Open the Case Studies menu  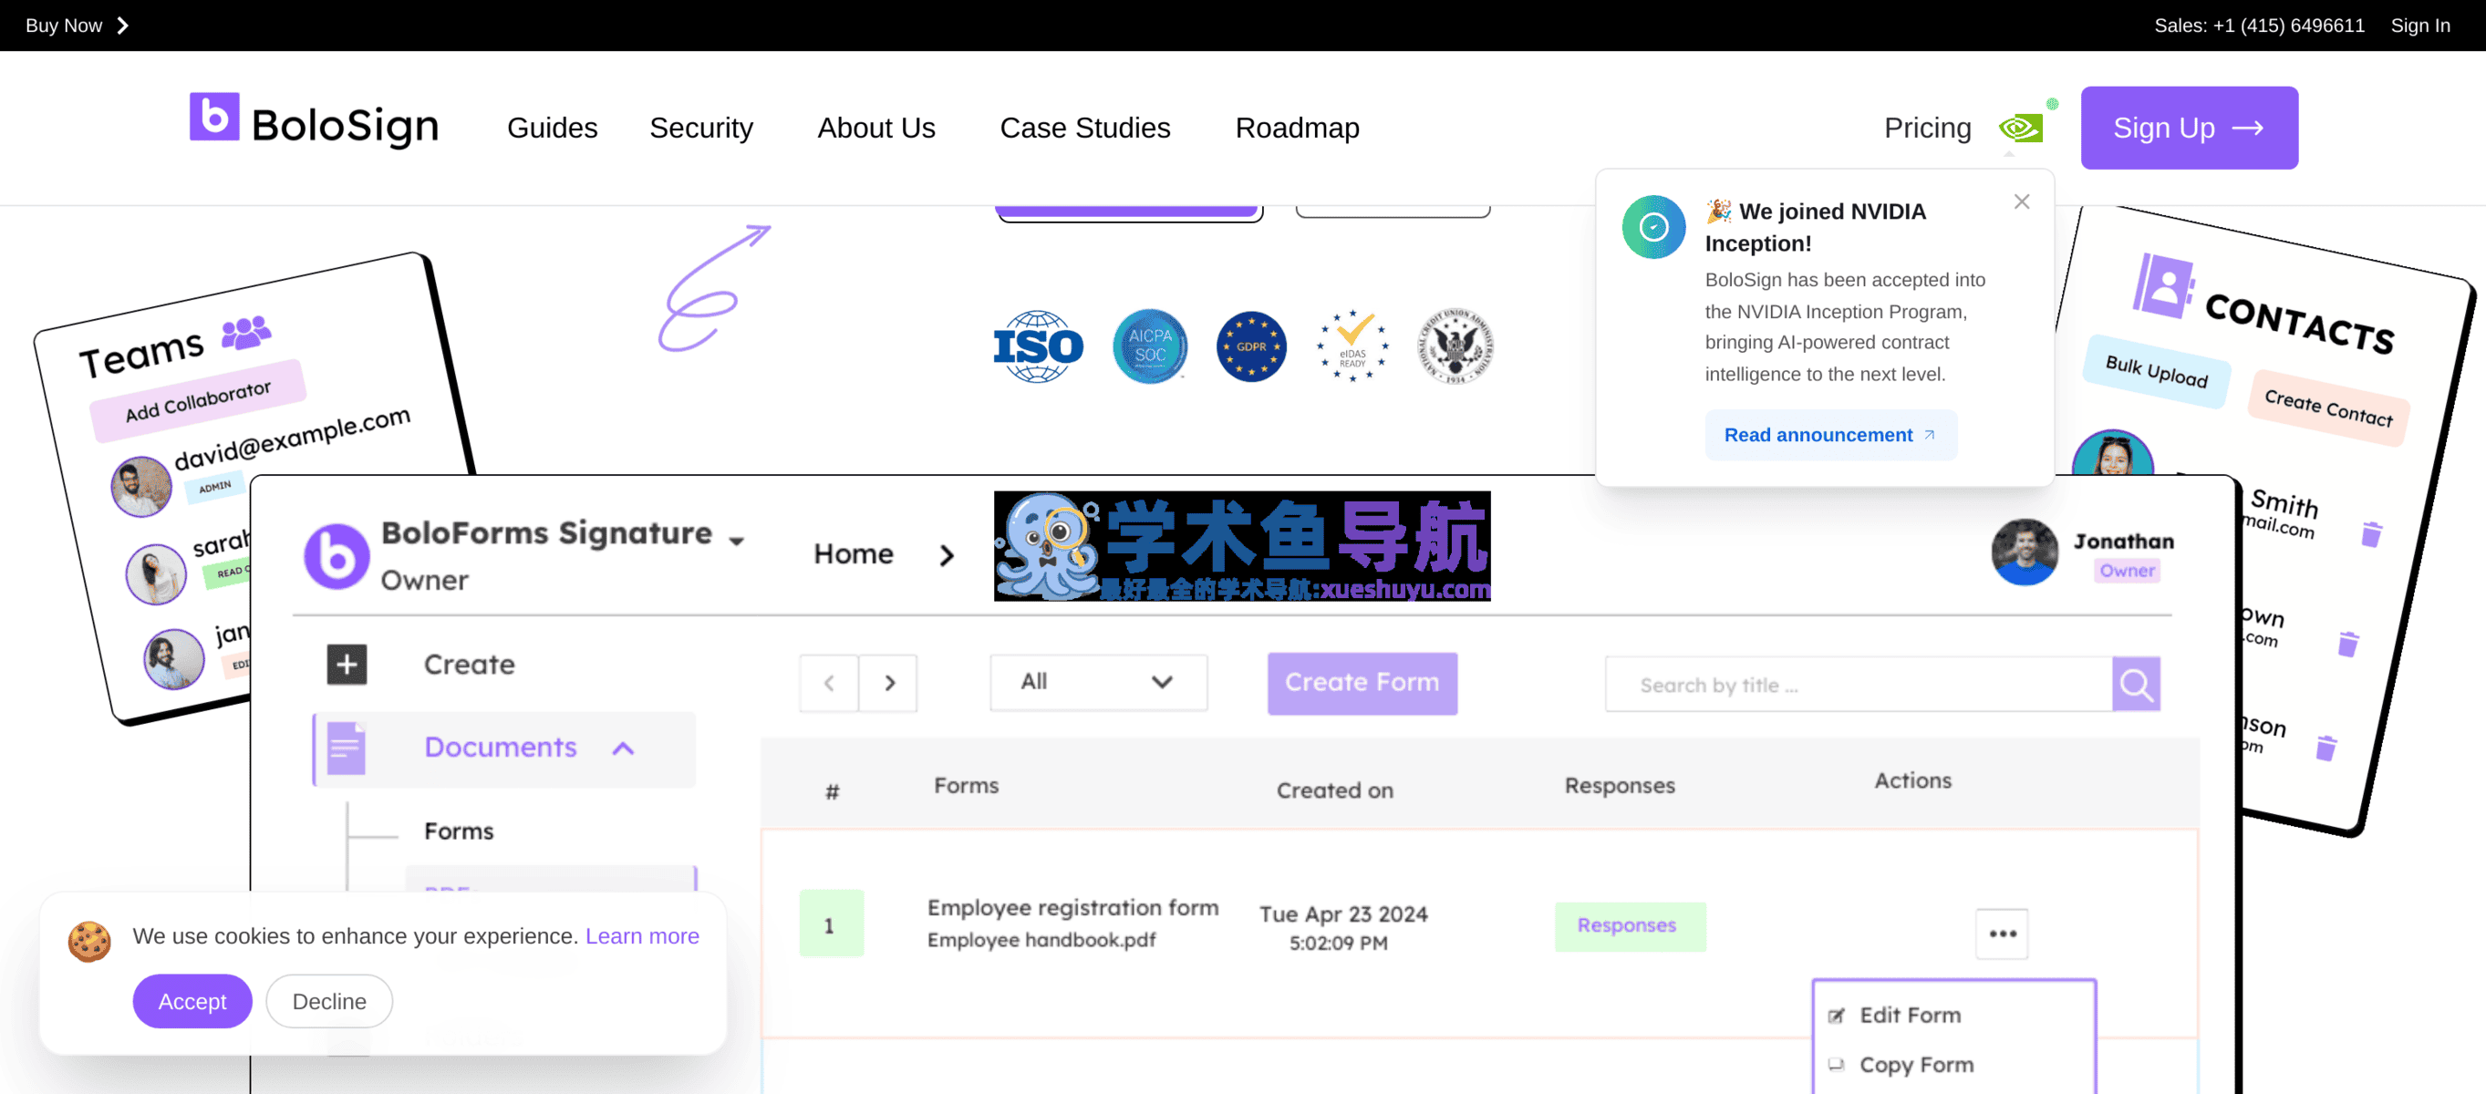pos(1084,128)
